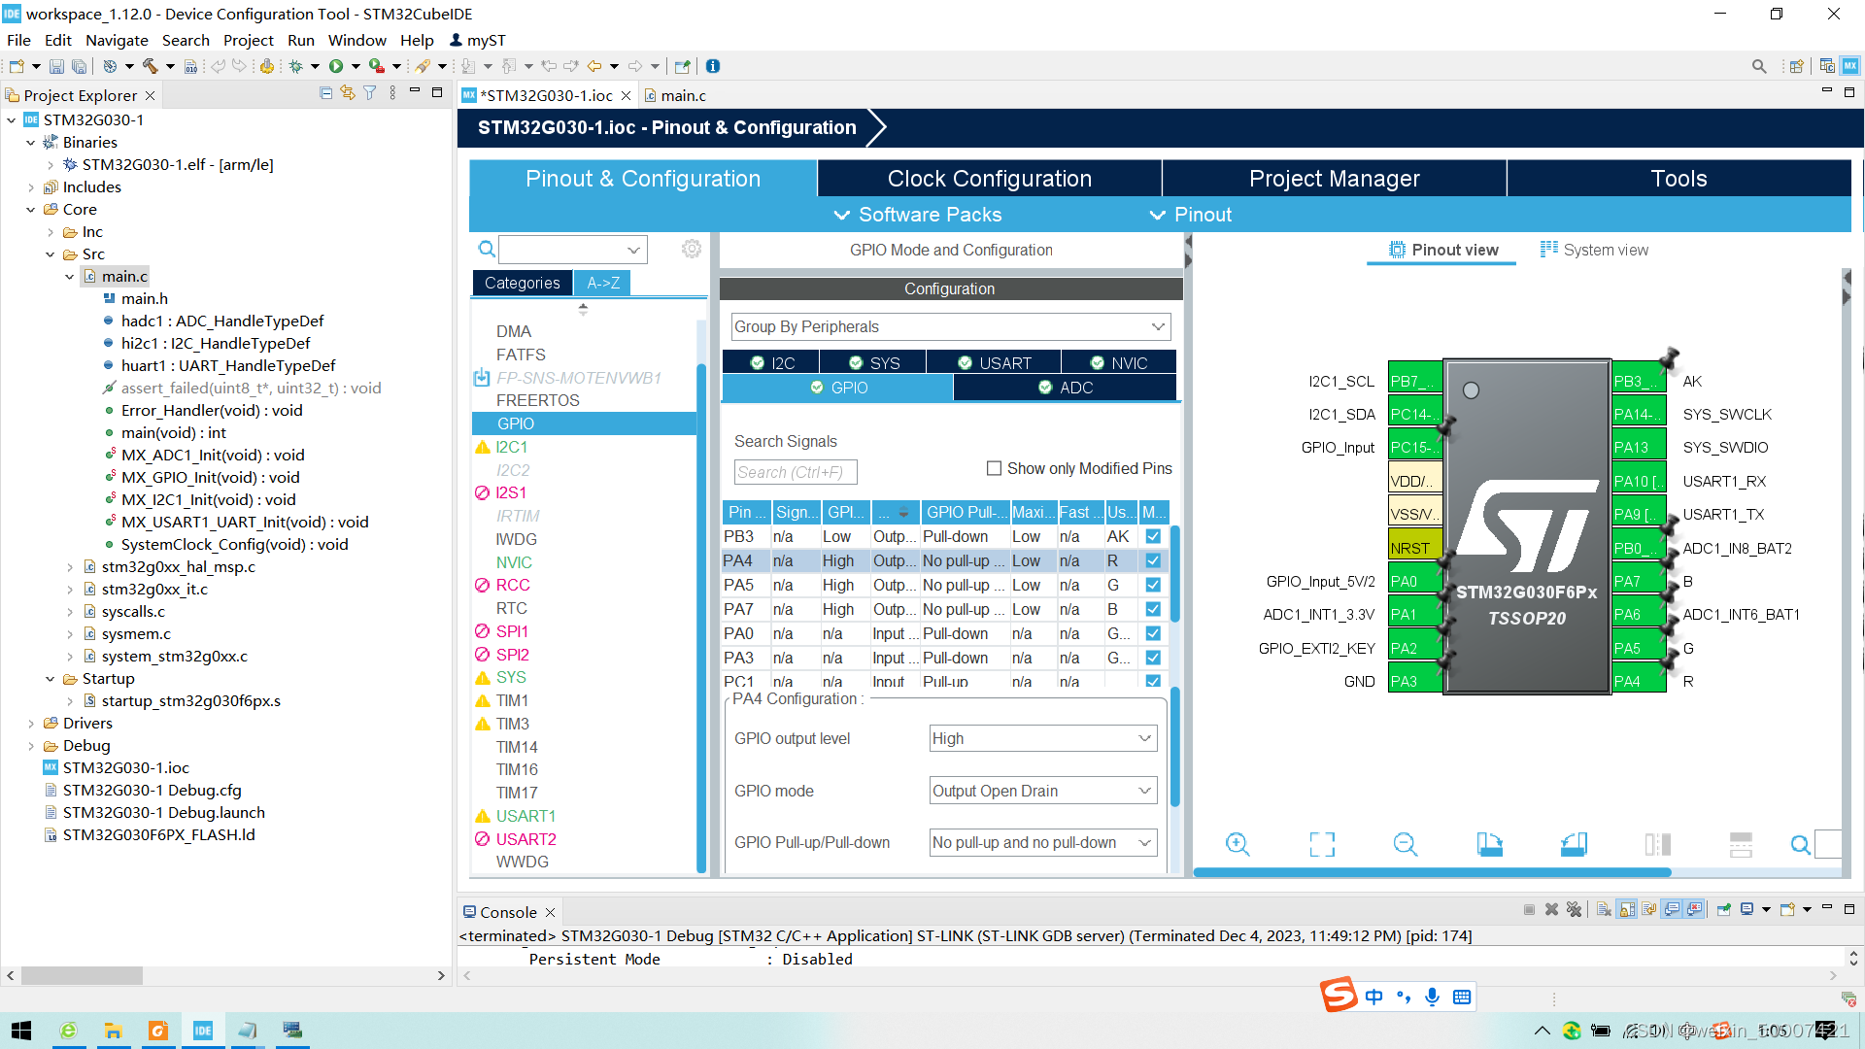Click Link with Editor icon in Project Explorer

[348, 93]
